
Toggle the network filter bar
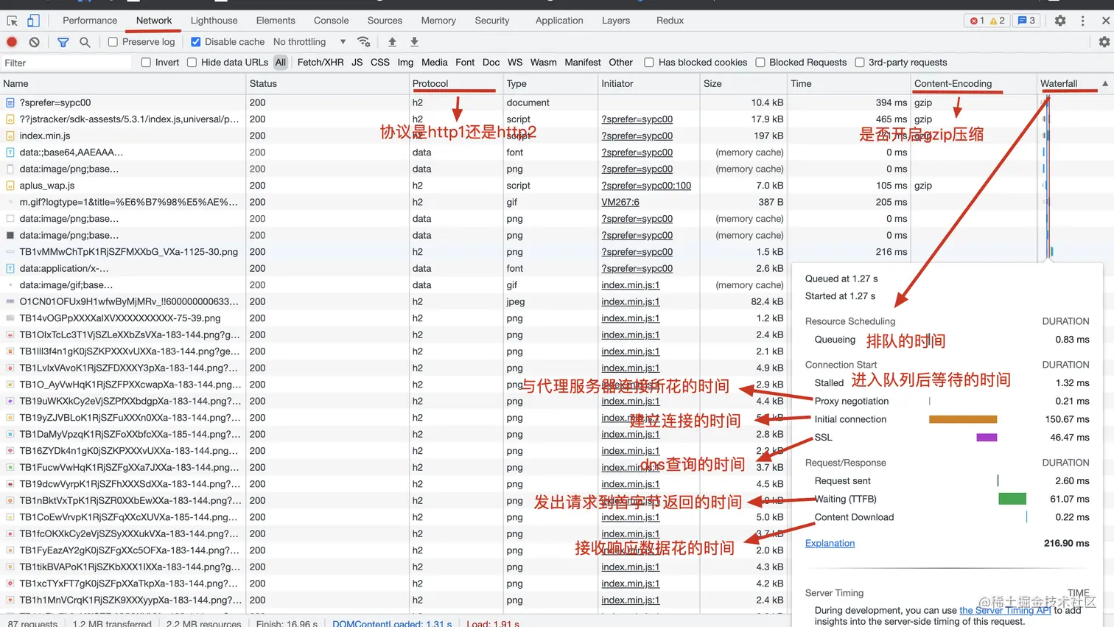coord(63,42)
